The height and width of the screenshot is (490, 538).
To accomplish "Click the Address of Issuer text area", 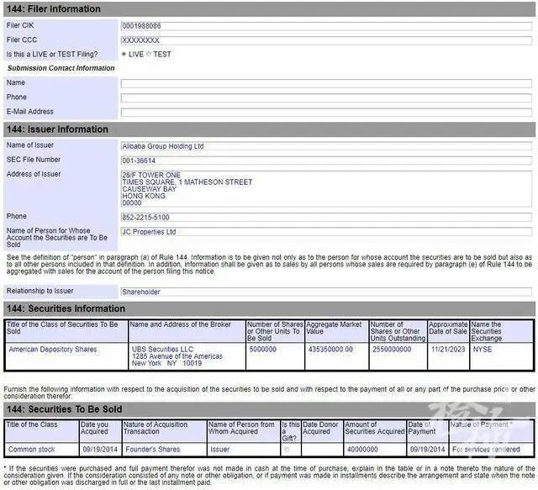I will coord(326,189).
